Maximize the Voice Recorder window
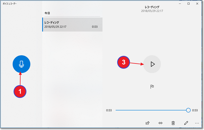 tap(188, 4)
